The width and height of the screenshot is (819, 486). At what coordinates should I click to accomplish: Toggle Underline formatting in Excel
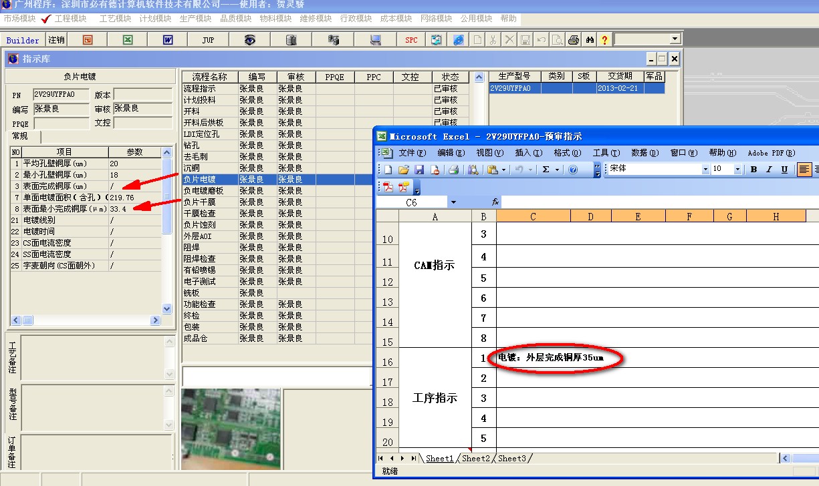(784, 170)
